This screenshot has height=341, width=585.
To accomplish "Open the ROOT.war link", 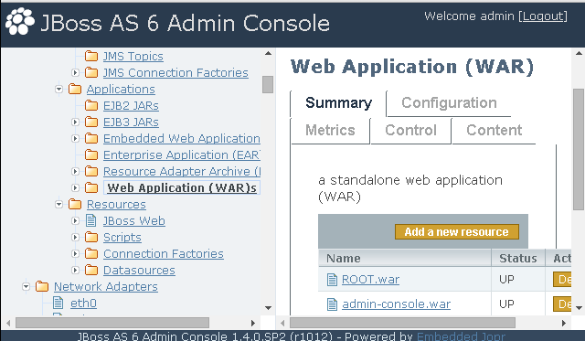I will (x=370, y=280).
